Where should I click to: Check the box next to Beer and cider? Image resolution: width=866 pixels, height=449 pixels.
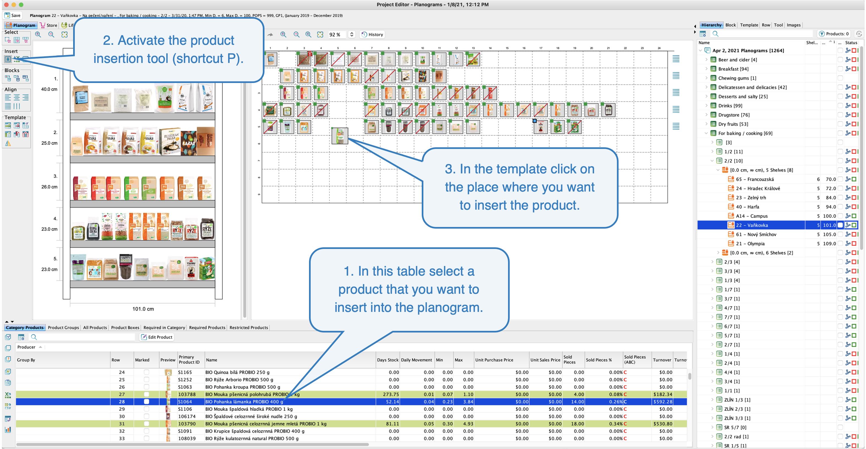tap(840, 60)
